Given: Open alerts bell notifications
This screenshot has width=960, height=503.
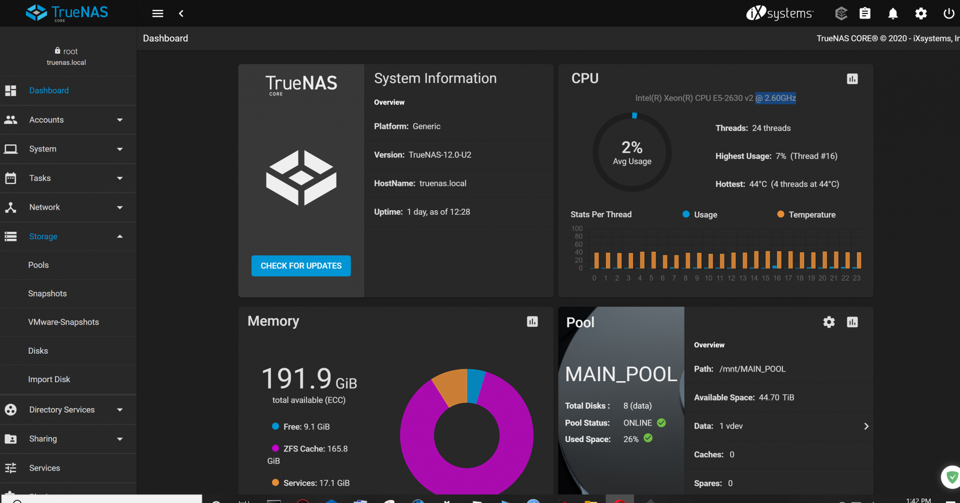Looking at the screenshot, I should 893,13.
